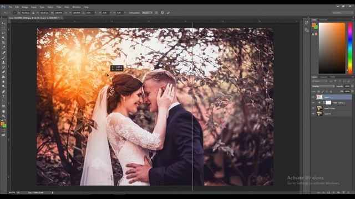Screen dimensions: 355x199
Task: Switch to the Swatches tab
Action: 323,20
